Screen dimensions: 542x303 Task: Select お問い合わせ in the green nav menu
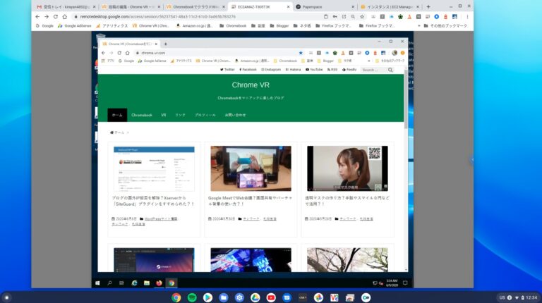(x=236, y=115)
